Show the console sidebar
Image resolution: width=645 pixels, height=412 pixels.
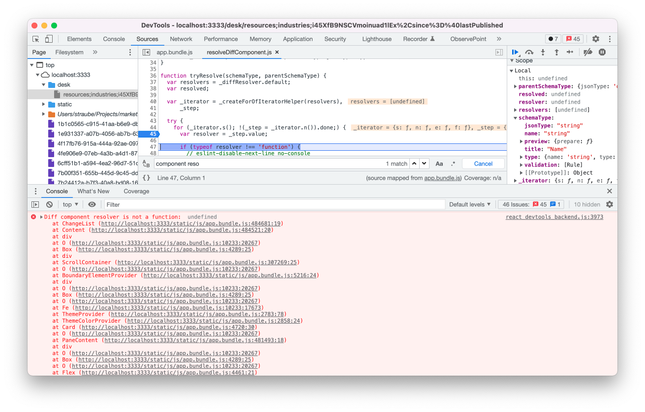tap(35, 204)
